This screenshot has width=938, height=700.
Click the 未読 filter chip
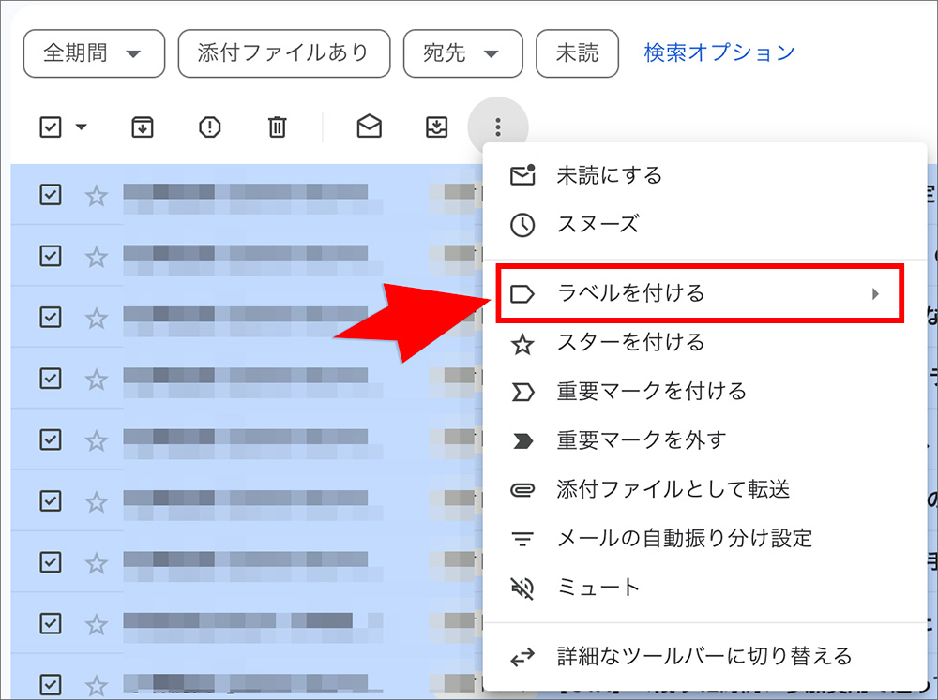tap(577, 53)
